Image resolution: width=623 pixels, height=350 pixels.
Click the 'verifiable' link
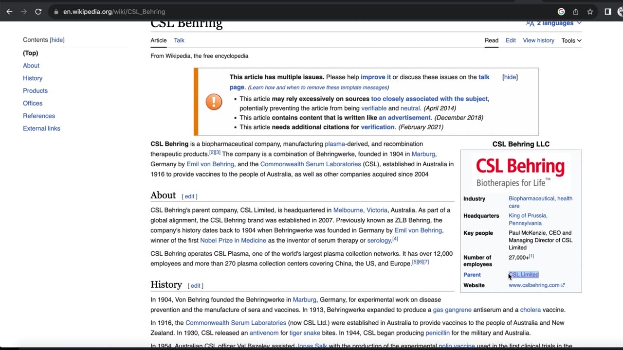click(x=374, y=108)
